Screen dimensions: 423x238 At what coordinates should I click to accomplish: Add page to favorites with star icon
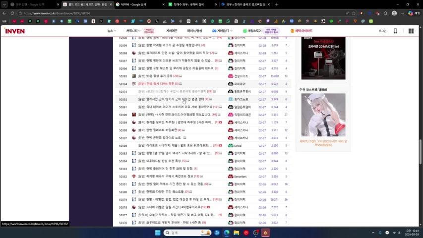[x=354, y=13]
